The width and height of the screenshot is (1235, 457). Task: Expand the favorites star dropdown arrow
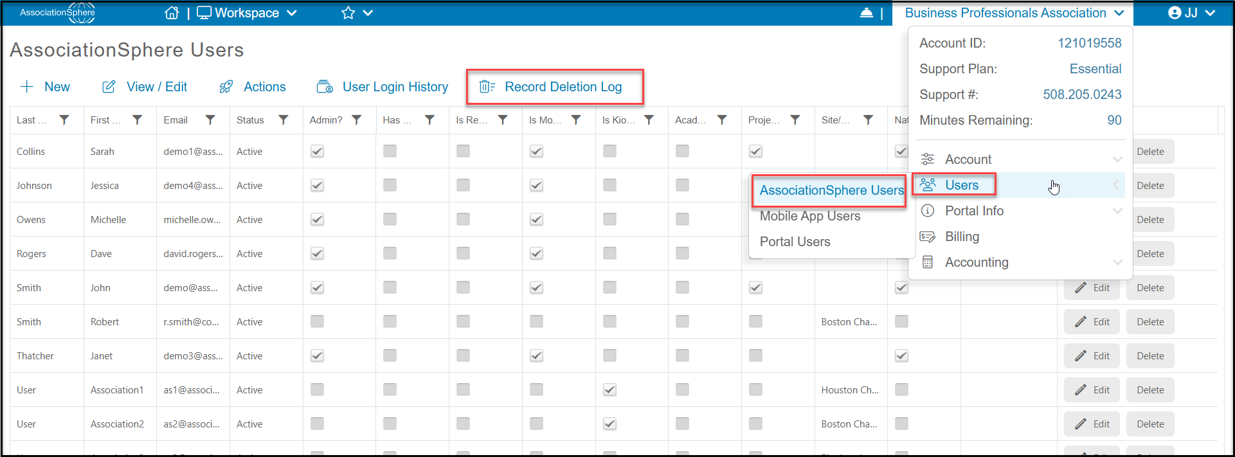point(368,13)
